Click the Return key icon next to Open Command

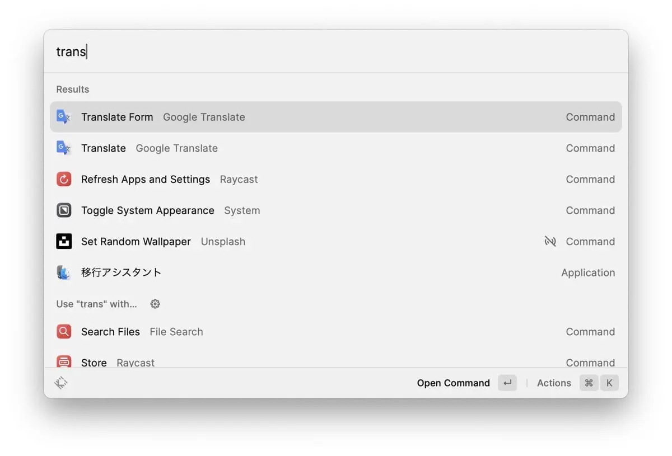click(x=507, y=383)
